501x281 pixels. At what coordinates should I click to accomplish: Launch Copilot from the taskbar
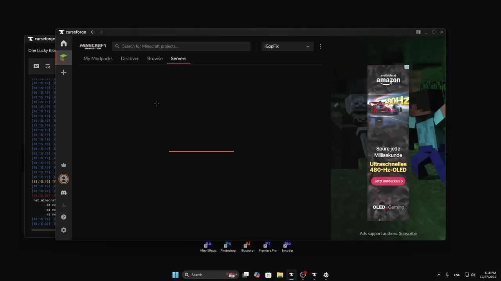click(x=257, y=275)
